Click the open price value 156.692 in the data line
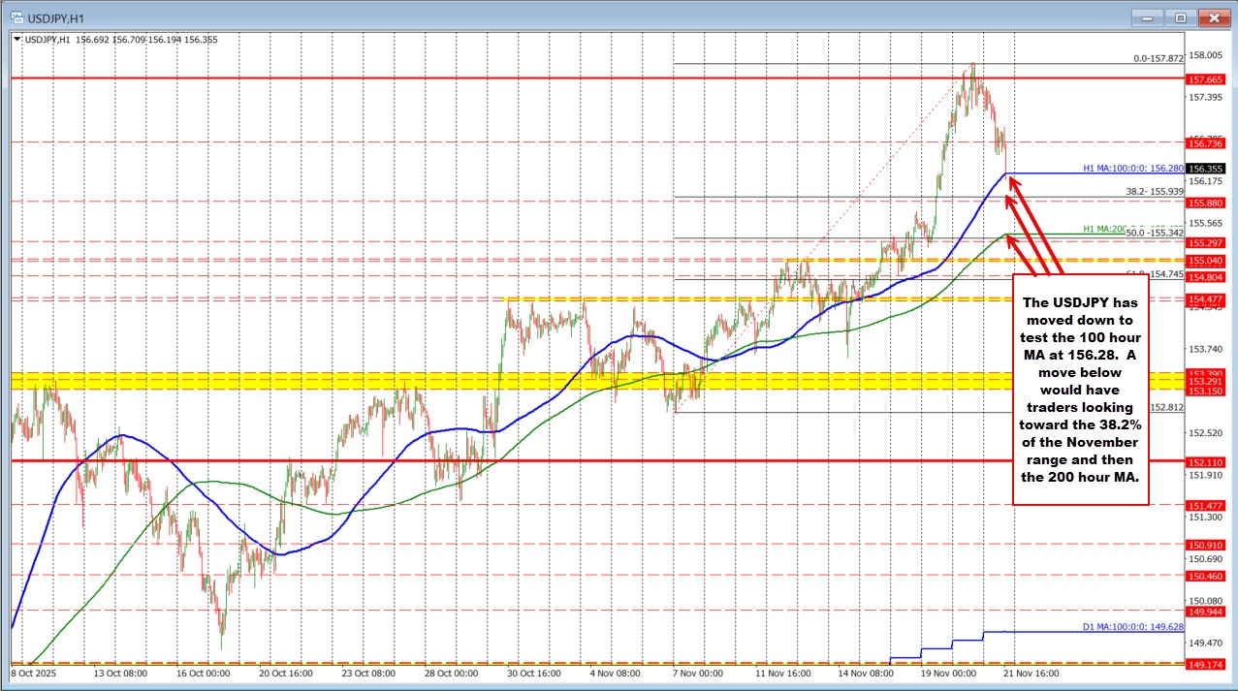Viewport: 1238px width, 691px height. pyautogui.click(x=94, y=40)
